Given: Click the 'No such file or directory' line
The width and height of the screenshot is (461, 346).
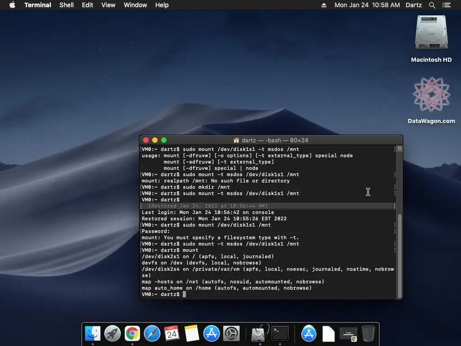Looking at the screenshot, I should click(x=216, y=181).
